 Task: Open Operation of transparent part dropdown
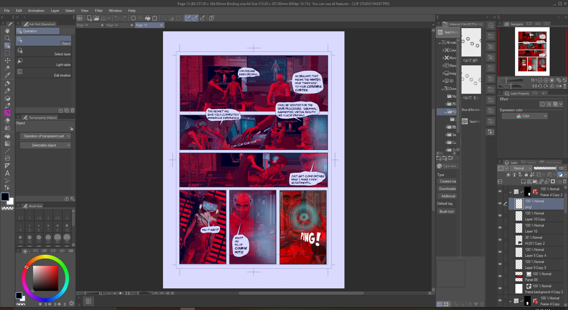(x=45, y=136)
